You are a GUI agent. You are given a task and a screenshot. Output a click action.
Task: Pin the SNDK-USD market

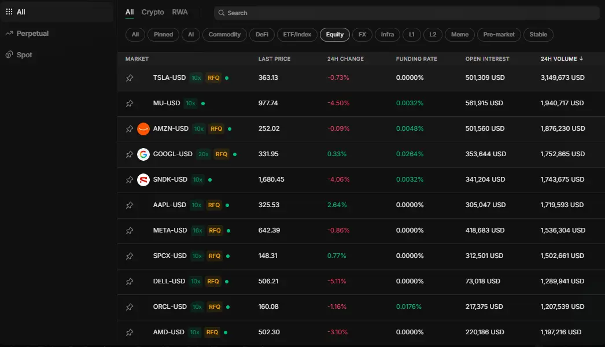tap(130, 180)
